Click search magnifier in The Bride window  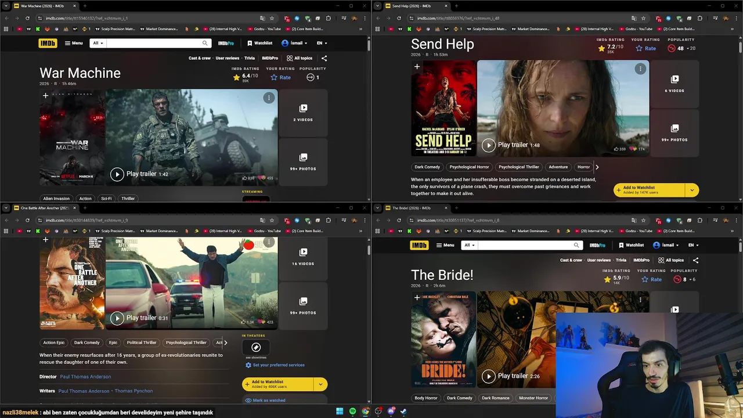(576, 245)
